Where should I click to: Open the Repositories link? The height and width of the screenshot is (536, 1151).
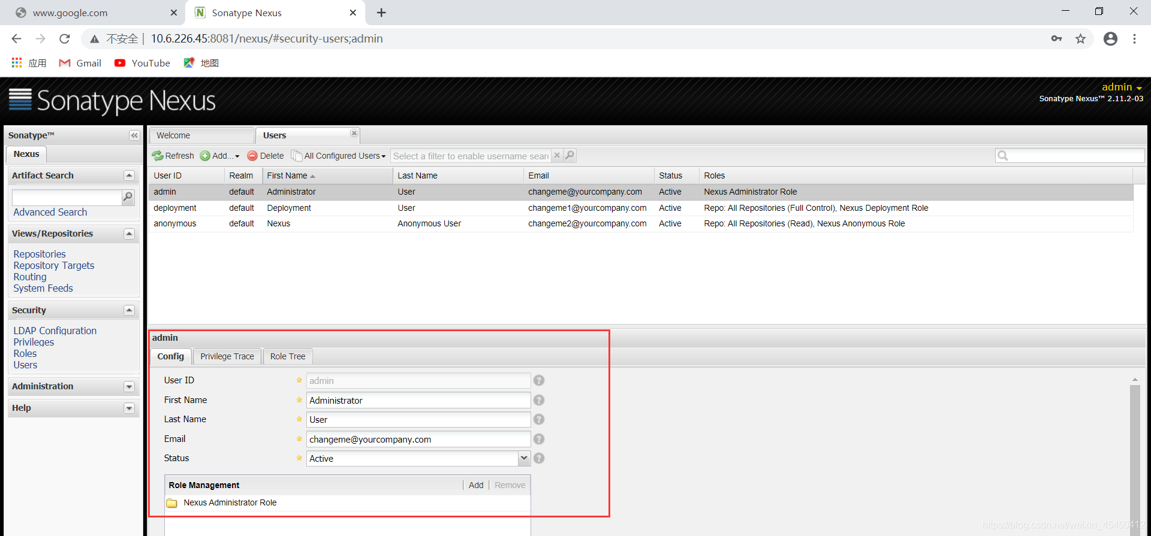click(x=40, y=254)
